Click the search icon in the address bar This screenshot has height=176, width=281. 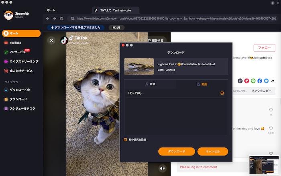(x=72, y=18)
